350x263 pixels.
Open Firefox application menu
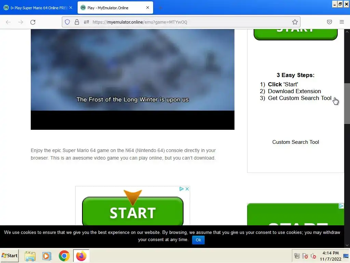(x=342, y=22)
